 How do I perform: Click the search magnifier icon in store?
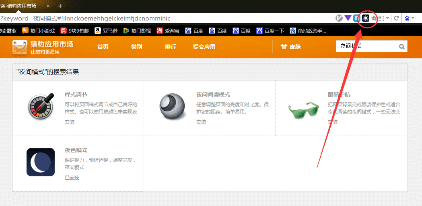point(402,47)
